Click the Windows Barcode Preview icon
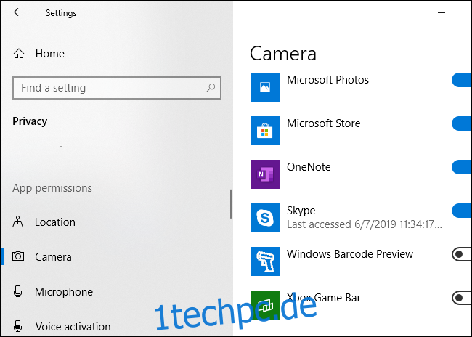The height and width of the screenshot is (337, 472). 265,261
